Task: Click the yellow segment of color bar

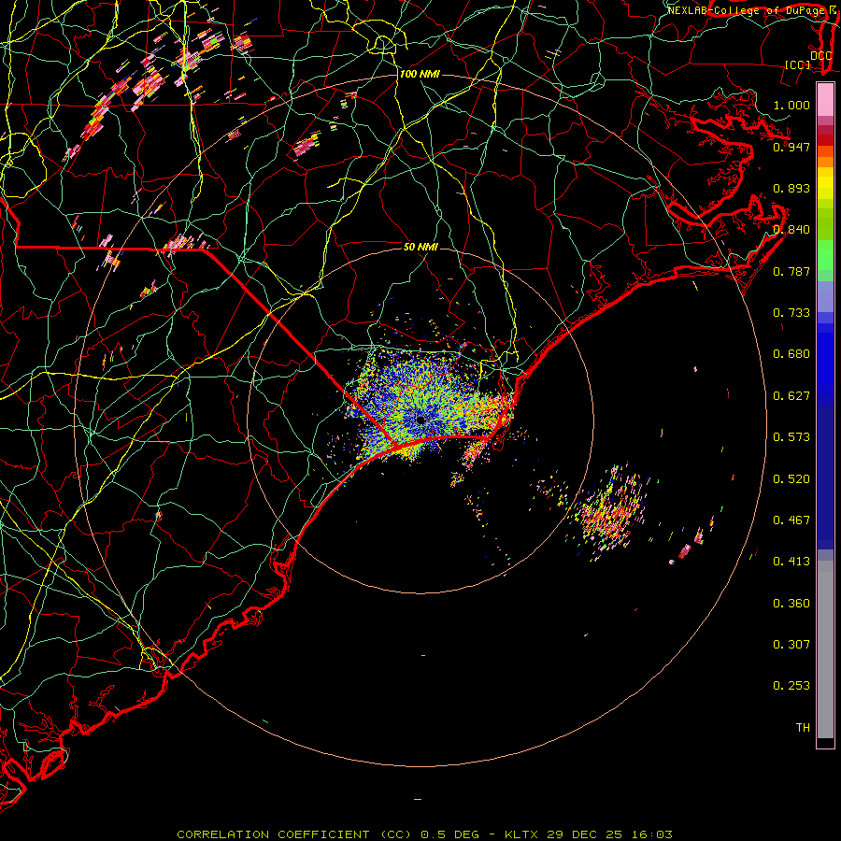Action: 825,183
